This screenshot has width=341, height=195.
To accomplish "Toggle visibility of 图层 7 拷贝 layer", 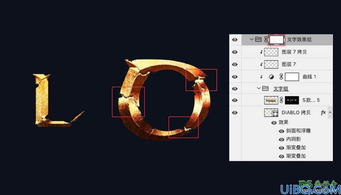I will pyautogui.click(x=235, y=52).
